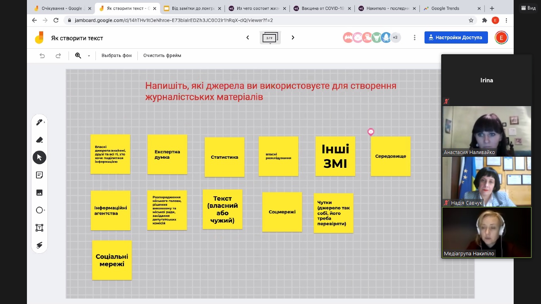Add a sticky note

pos(39,175)
